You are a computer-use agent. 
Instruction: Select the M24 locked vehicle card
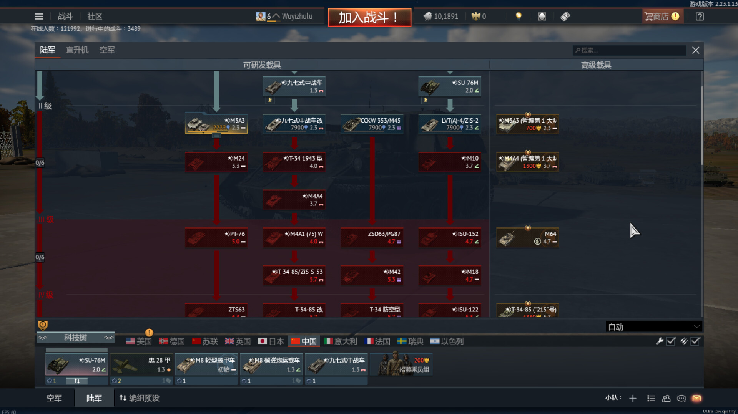pos(216,162)
